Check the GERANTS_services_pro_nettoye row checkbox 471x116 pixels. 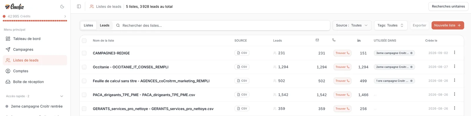pyautogui.click(x=84, y=109)
